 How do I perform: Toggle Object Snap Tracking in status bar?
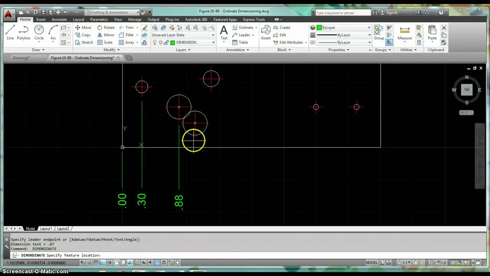(x=130, y=263)
